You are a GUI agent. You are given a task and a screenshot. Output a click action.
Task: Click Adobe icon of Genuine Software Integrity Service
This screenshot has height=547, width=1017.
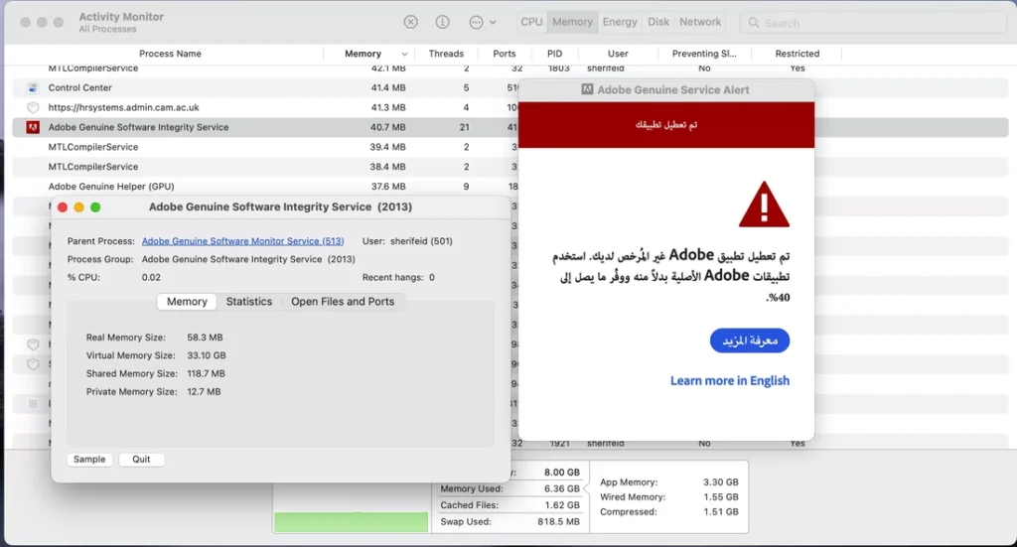pos(33,127)
